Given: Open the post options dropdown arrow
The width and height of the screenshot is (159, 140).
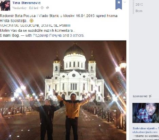Looking at the screenshot, I should [x=125, y=2].
